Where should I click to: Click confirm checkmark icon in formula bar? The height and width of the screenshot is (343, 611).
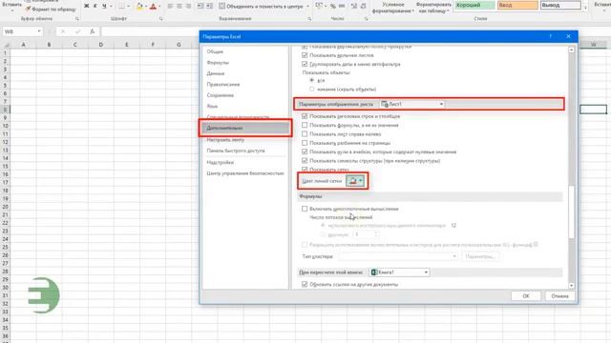(x=77, y=31)
